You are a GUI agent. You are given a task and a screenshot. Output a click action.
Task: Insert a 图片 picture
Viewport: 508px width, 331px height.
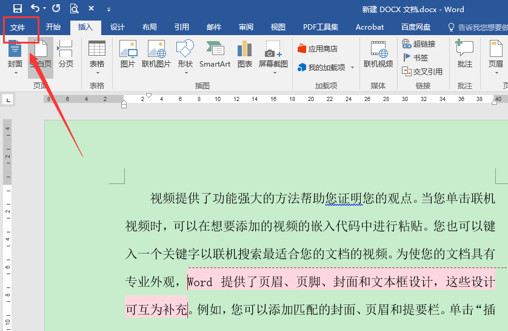[128, 54]
